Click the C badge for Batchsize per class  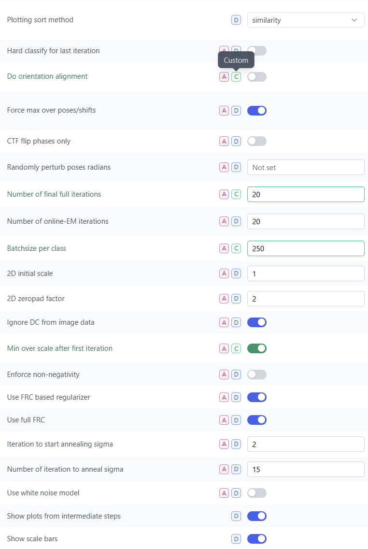click(x=236, y=248)
